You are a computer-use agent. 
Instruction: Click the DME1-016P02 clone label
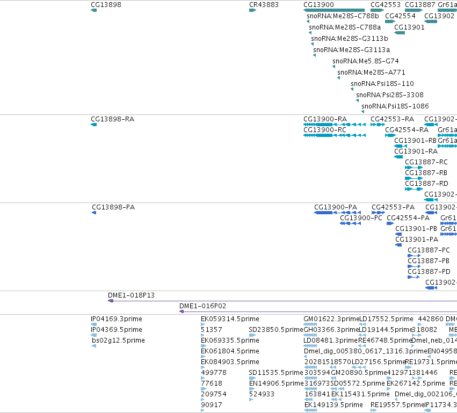[202, 306]
